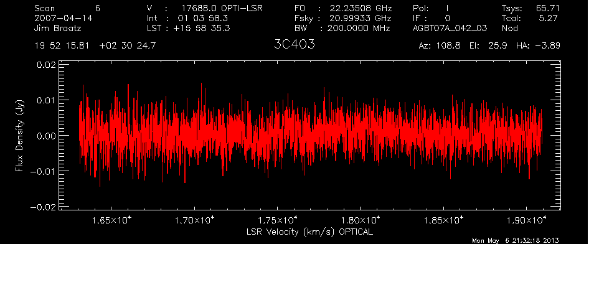Viewport: 599px width, 305px height.
Task: Click the 1.90×10⁴ x-axis tick label
Action: click(527, 220)
